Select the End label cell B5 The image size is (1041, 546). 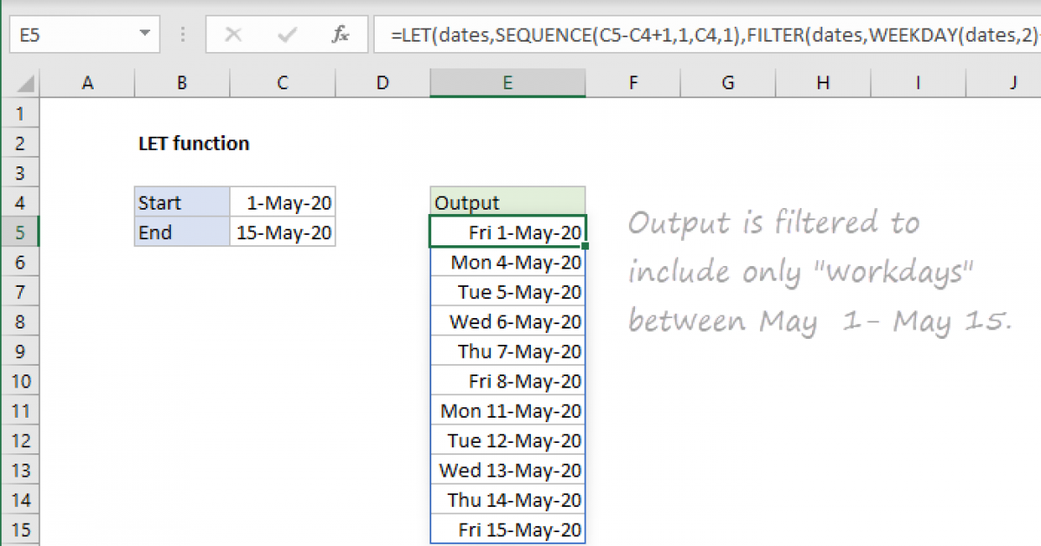(181, 232)
